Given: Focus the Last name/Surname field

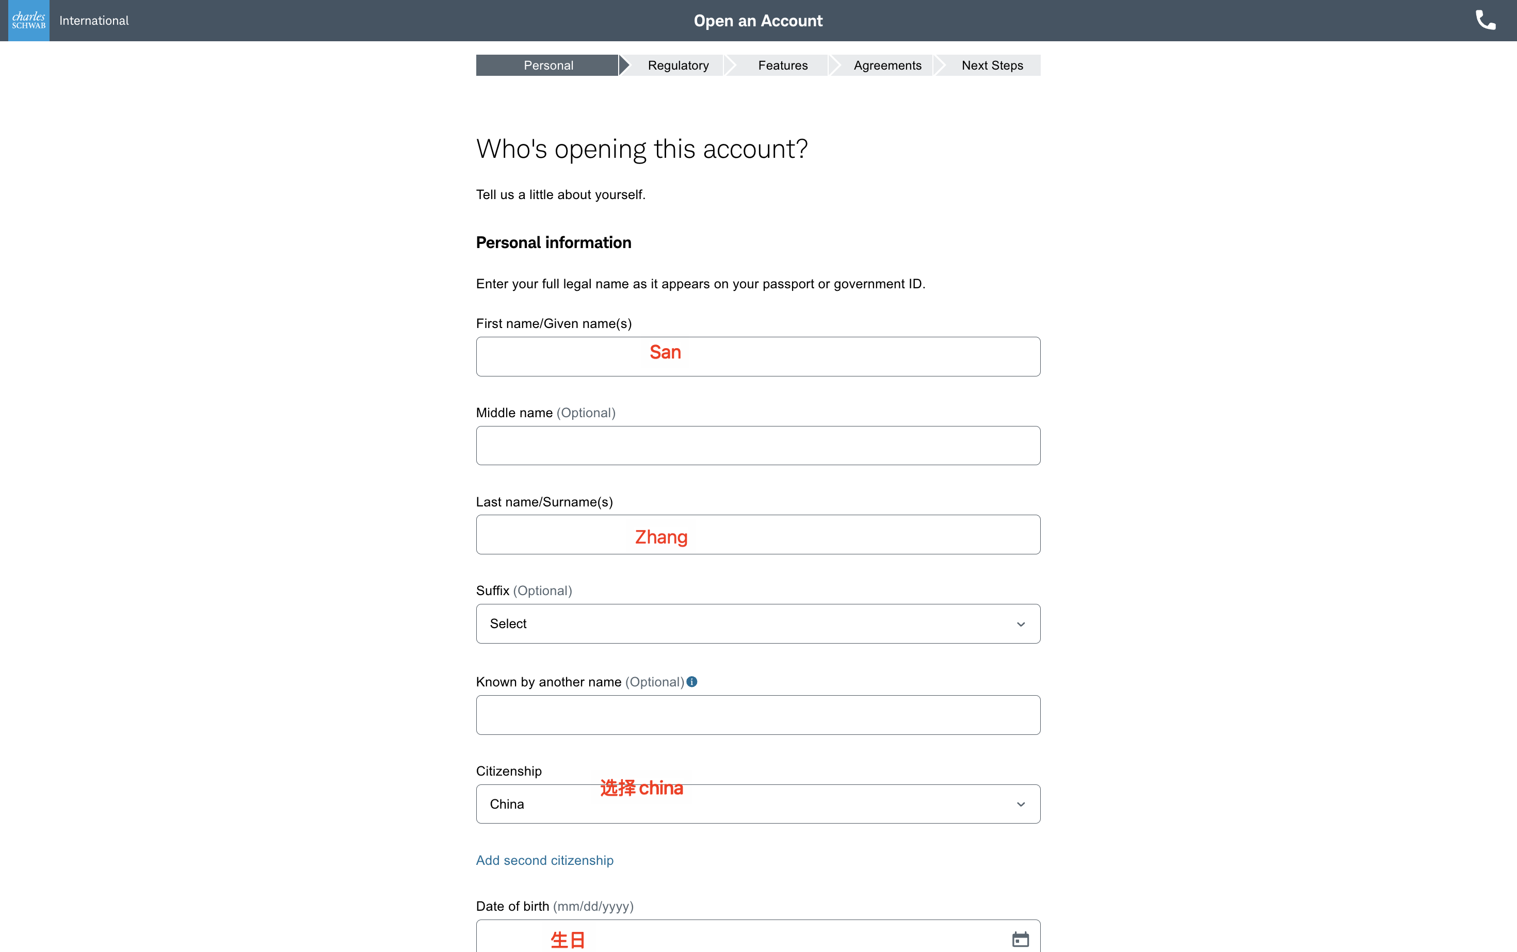Looking at the screenshot, I should 758,534.
